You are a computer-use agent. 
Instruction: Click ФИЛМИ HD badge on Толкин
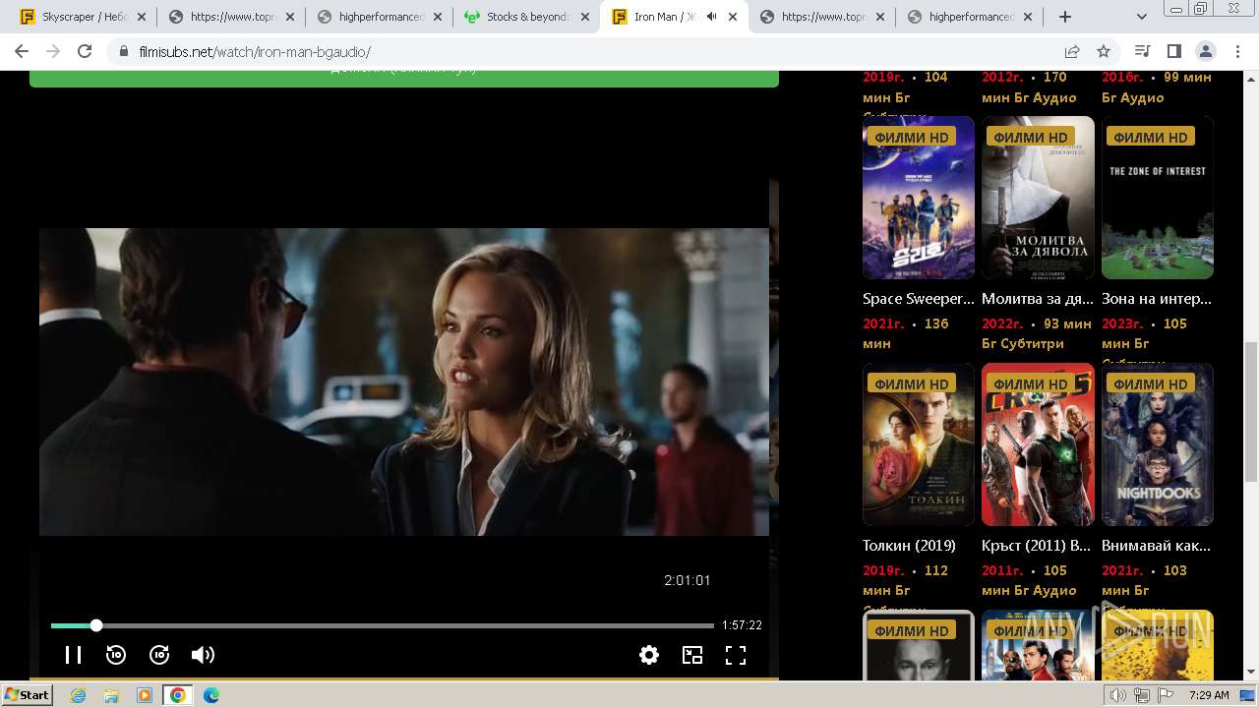pos(912,383)
